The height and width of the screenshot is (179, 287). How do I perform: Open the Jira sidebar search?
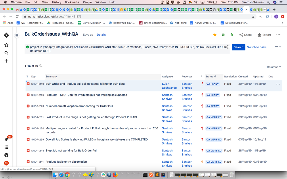(6, 53)
